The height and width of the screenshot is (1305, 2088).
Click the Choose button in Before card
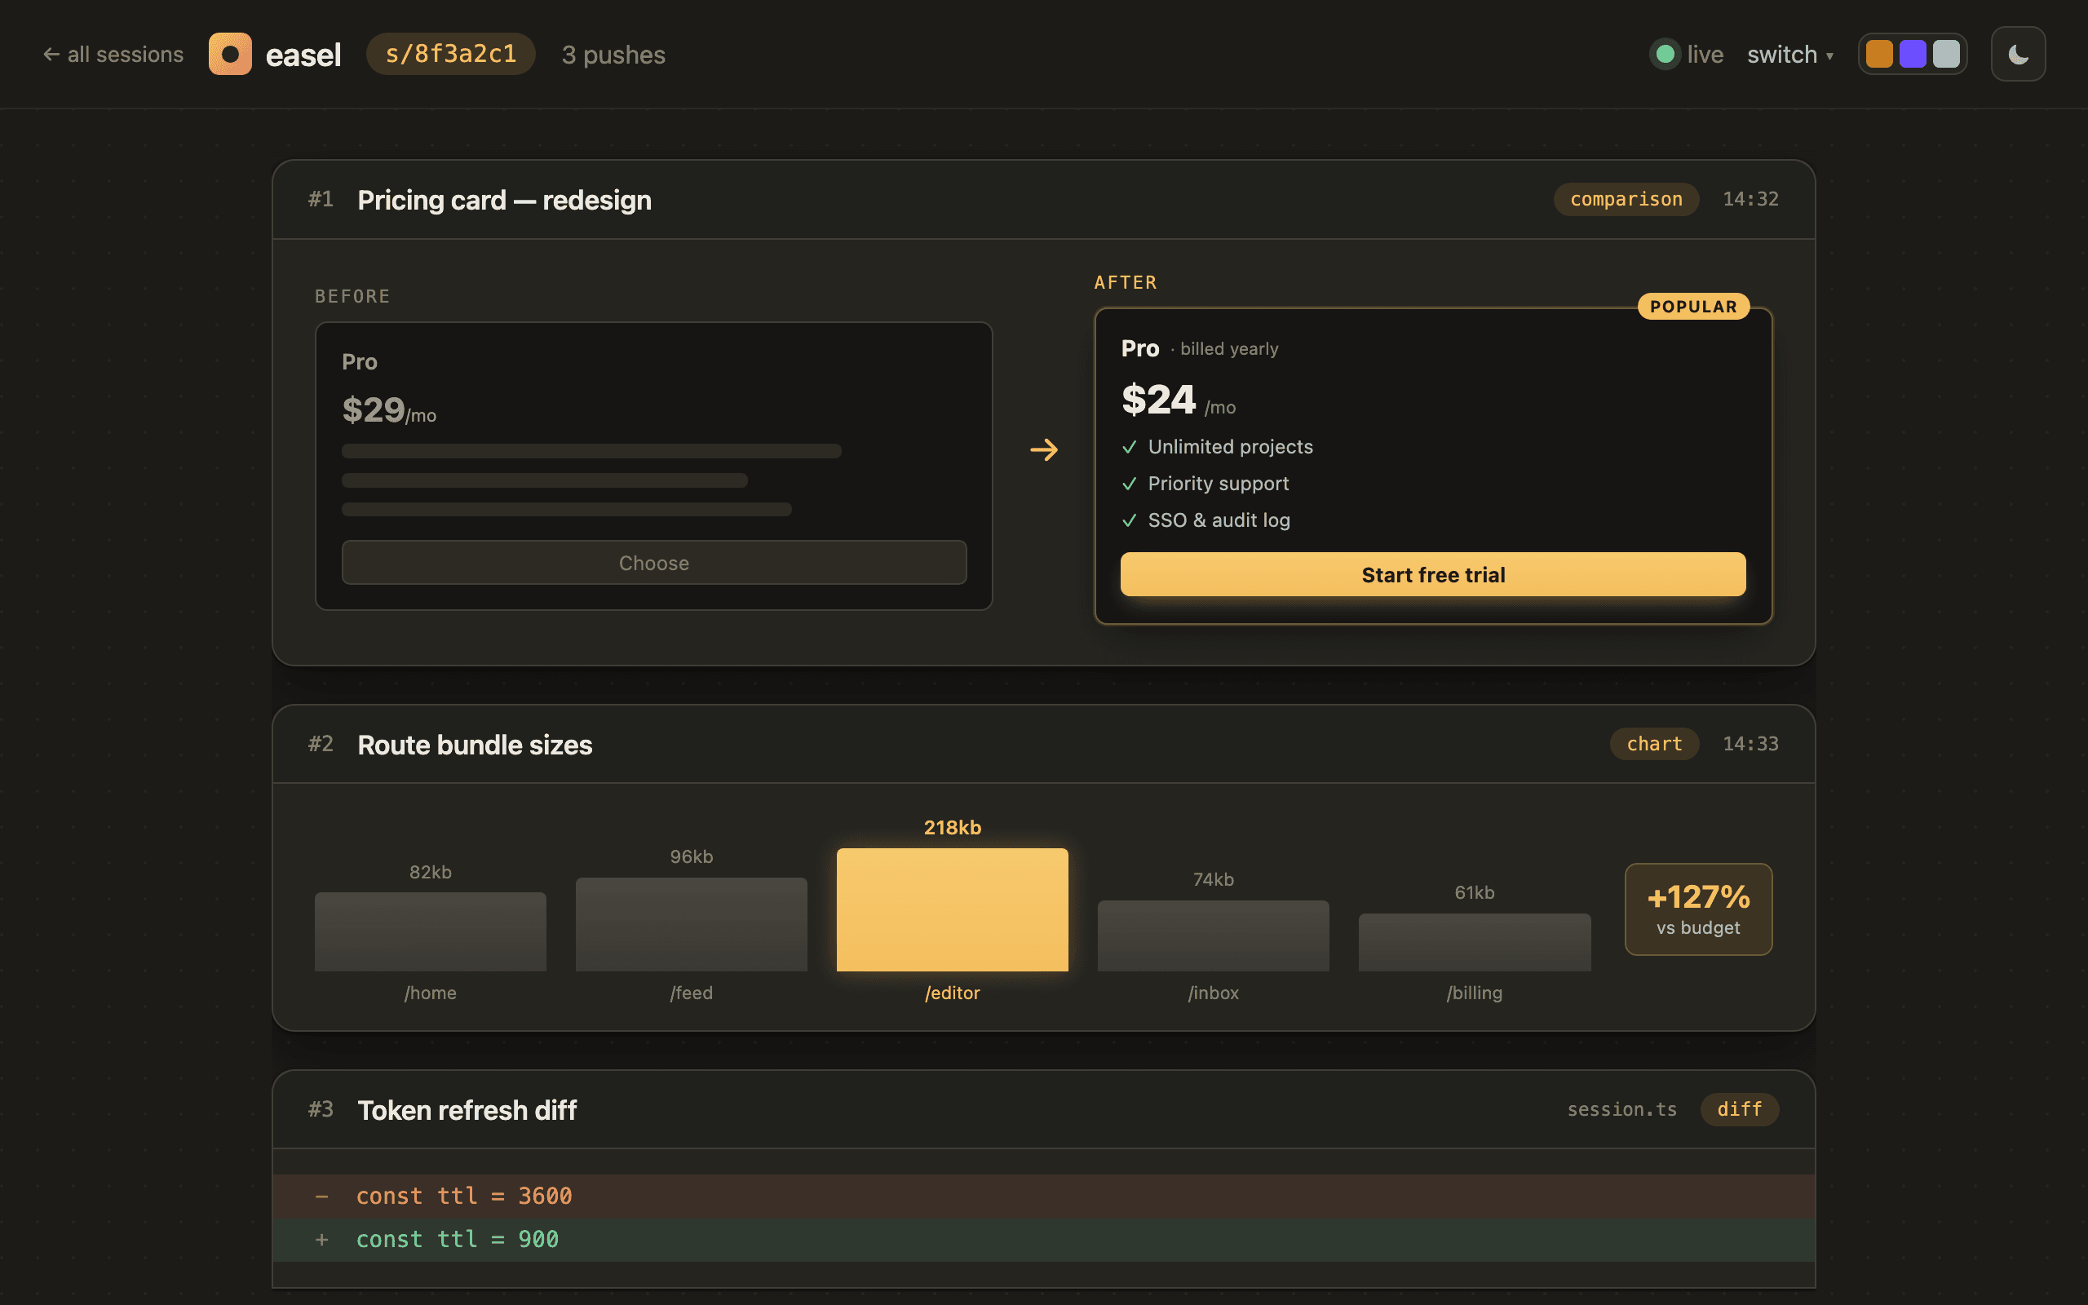click(x=654, y=563)
